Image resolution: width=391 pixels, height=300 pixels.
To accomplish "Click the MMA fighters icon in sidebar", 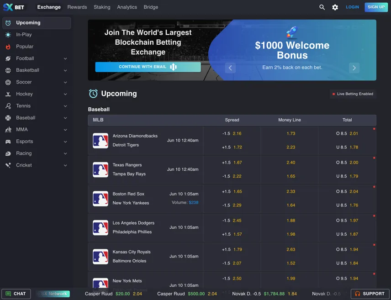I will click(8, 130).
